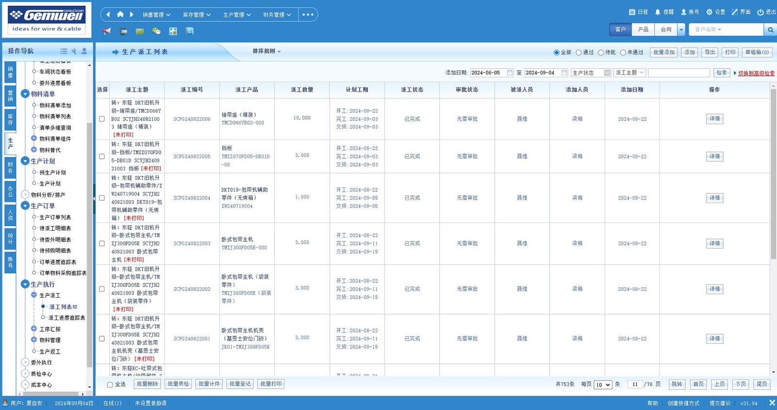Click the magnifier search icon top right
The image size is (777, 410).
point(770,30)
